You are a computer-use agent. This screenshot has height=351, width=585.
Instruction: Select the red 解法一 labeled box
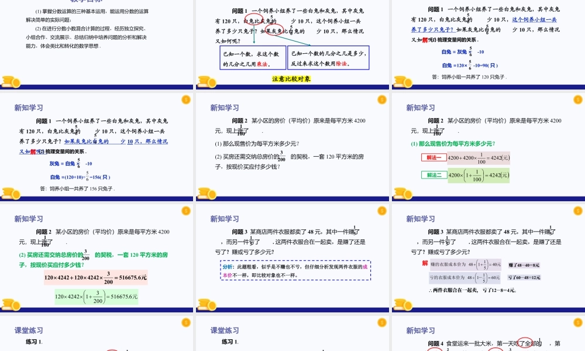[433, 157]
